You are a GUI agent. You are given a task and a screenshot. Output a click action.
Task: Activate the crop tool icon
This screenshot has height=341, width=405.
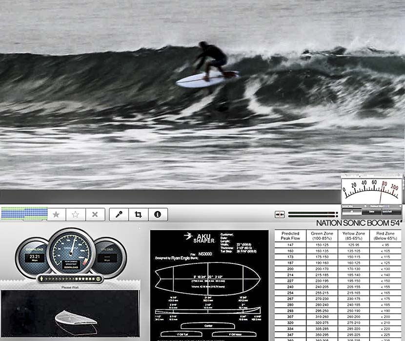pos(138,215)
